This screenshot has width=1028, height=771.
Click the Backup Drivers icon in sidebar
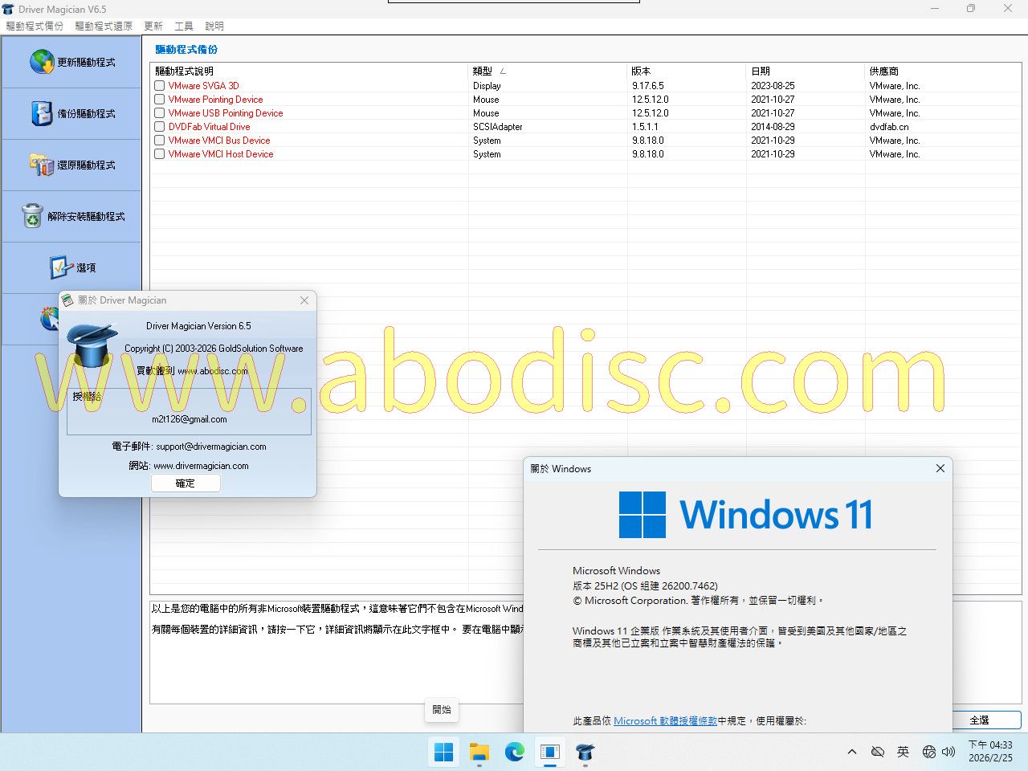[42, 113]
